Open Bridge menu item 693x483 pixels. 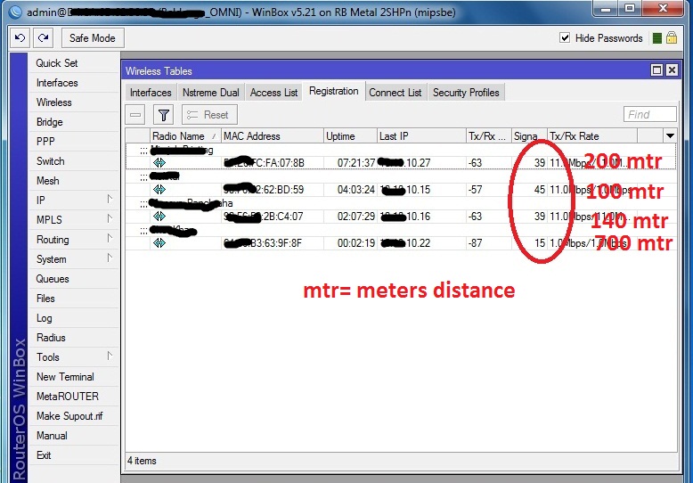[50, 122]
